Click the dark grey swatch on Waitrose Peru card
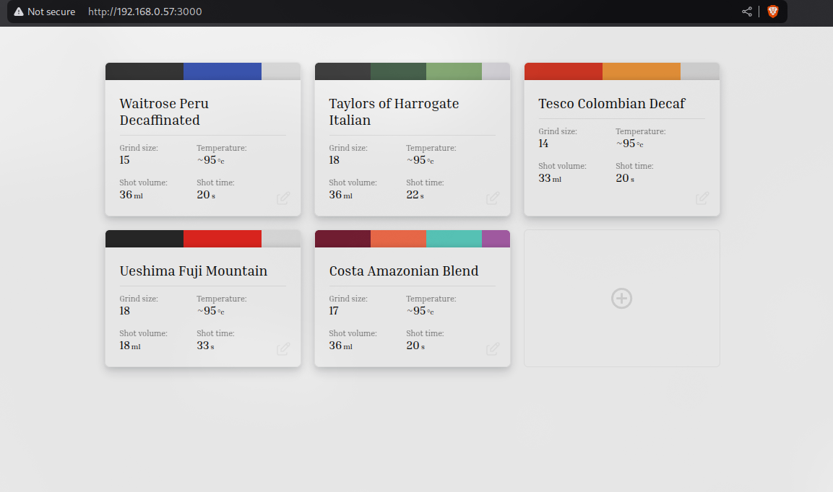 [x=144, y=71]
